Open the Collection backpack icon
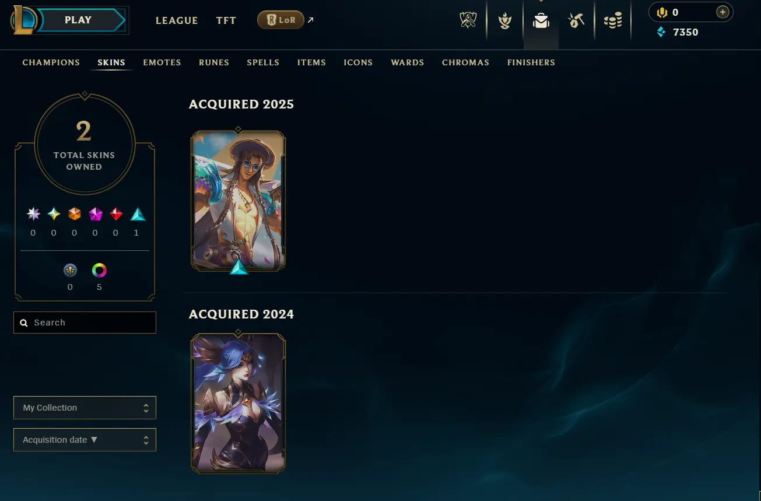Screen dimensions: 761x501 pyautogui.click(x=541, y=21)
